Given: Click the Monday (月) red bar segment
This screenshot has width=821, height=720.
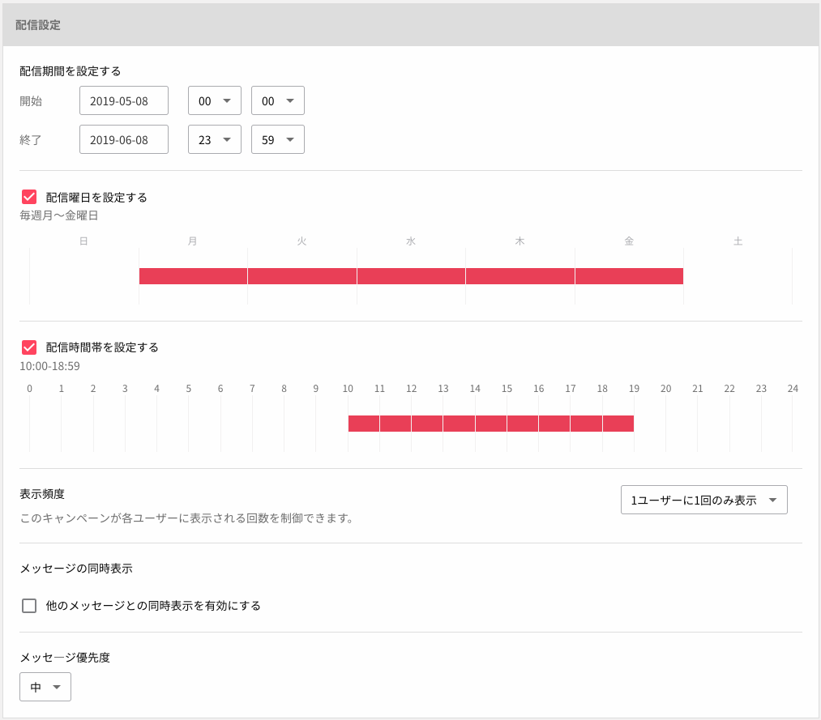Looking at the screenshot, I should point(193,275).
